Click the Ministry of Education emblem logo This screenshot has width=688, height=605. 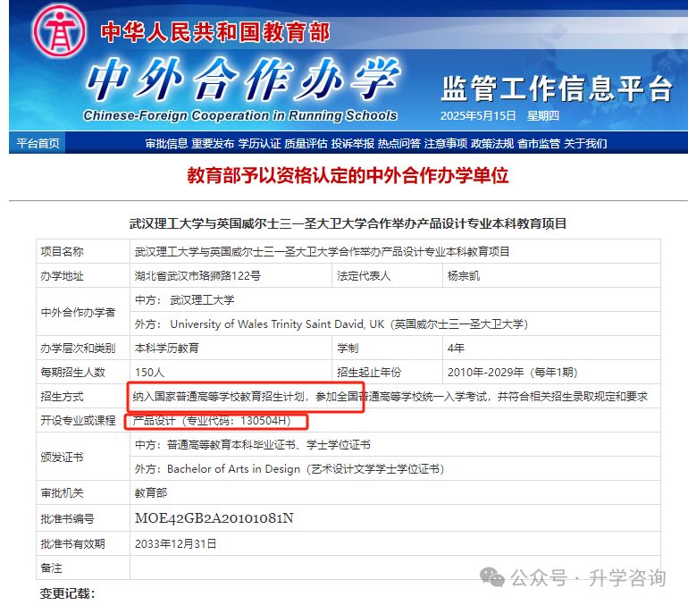click(x=60, y=31)
